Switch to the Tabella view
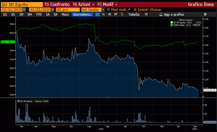Viewport: 217px width, 132px height. [x=134, y=14]
